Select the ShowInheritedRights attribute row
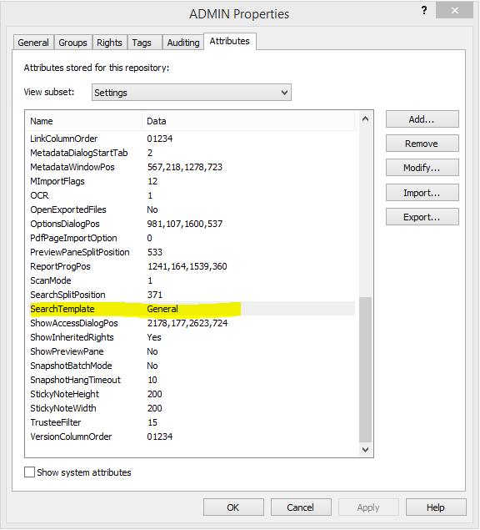480x530 pixels. point(192,337)
